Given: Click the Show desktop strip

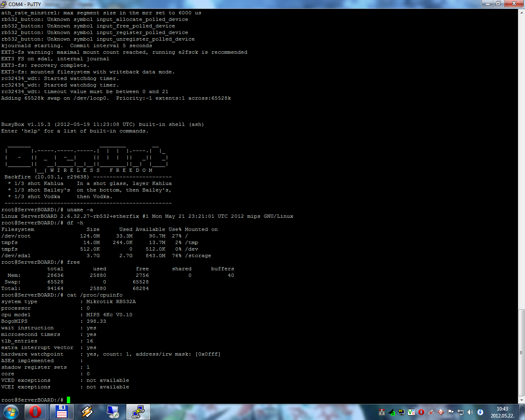Looking at the screenshot, I should [x=522, y=412].
